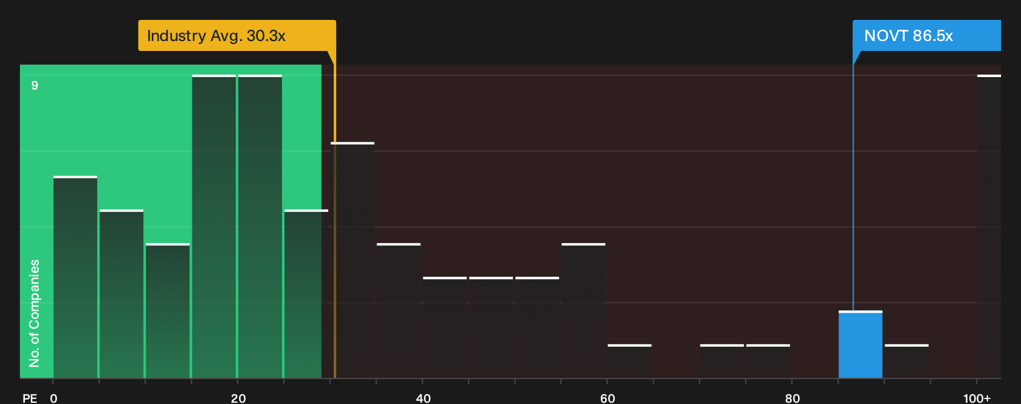Click the x-axis label 80
The width and height of the screenshot is (1021, 404).
(x=793, y=398)
